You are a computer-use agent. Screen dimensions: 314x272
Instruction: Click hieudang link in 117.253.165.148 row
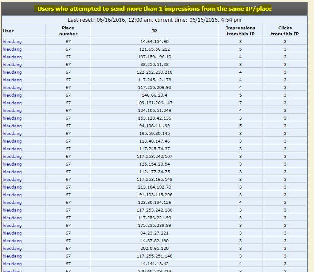[x=12, y=180]
